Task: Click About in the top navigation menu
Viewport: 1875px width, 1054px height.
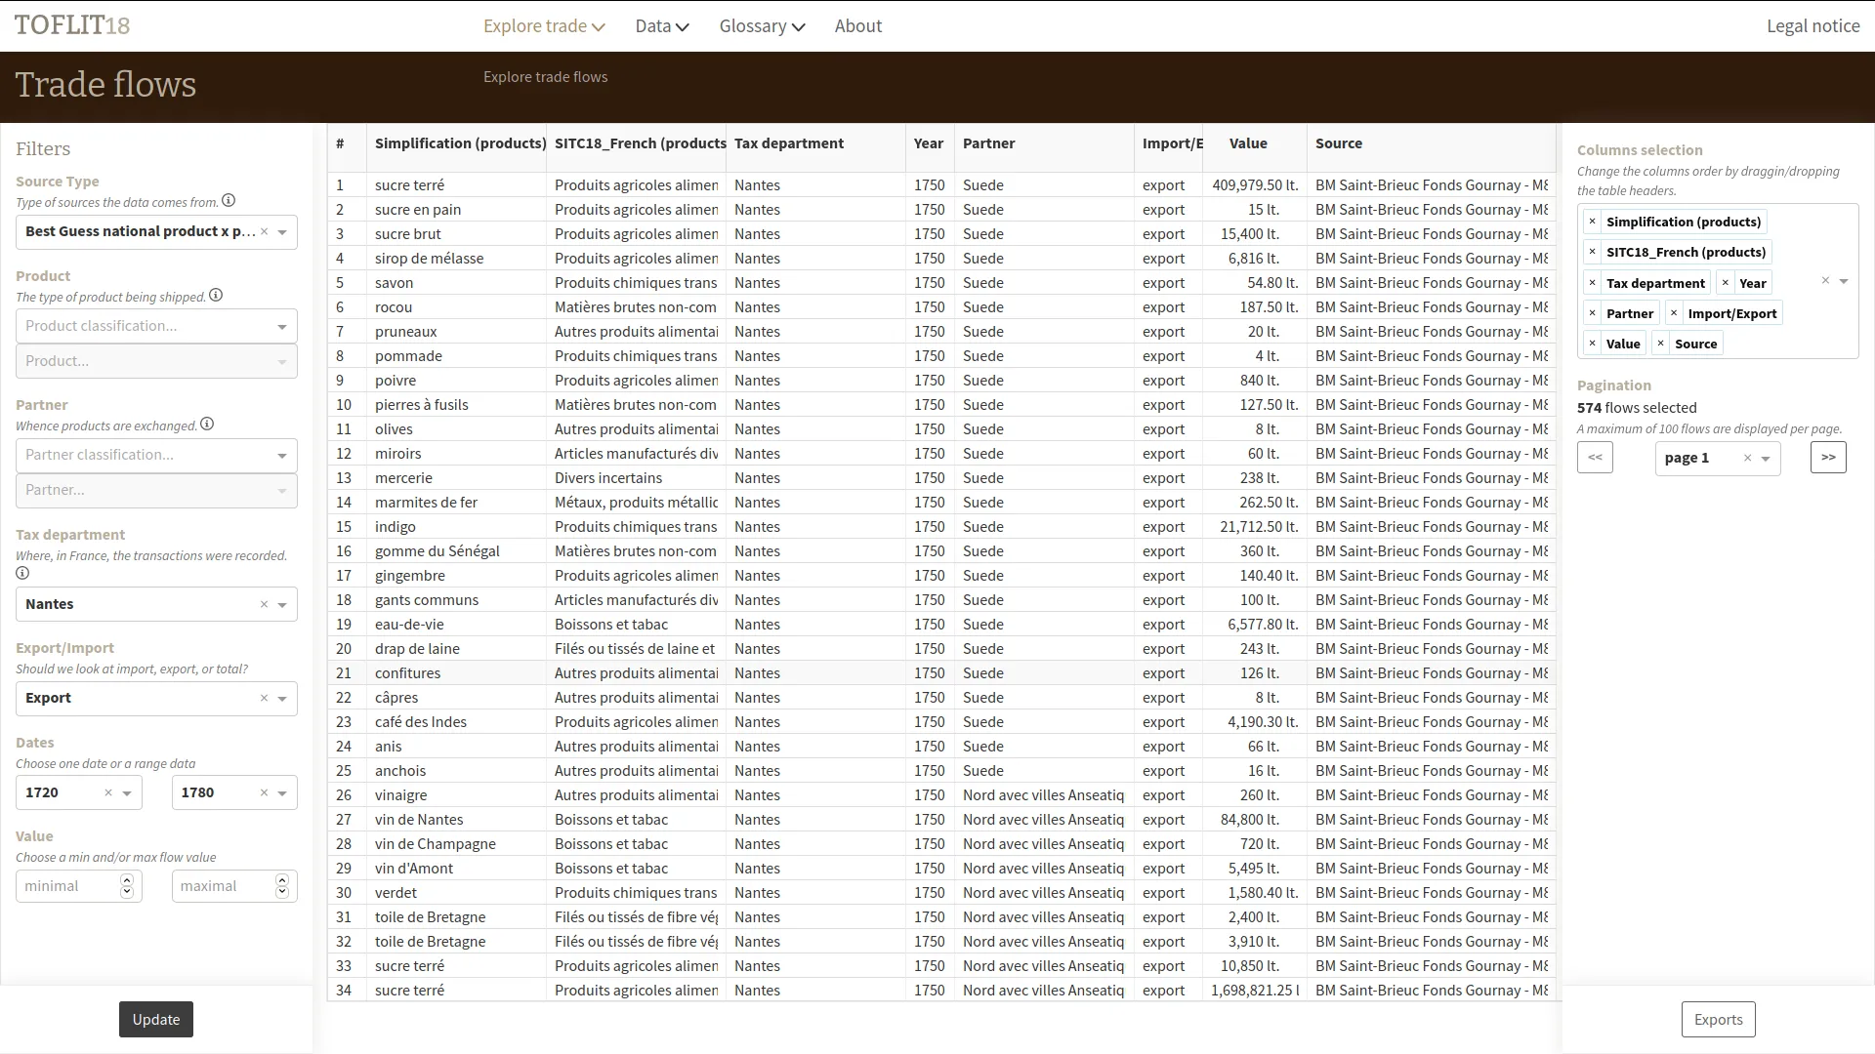Action: point(857,25)
